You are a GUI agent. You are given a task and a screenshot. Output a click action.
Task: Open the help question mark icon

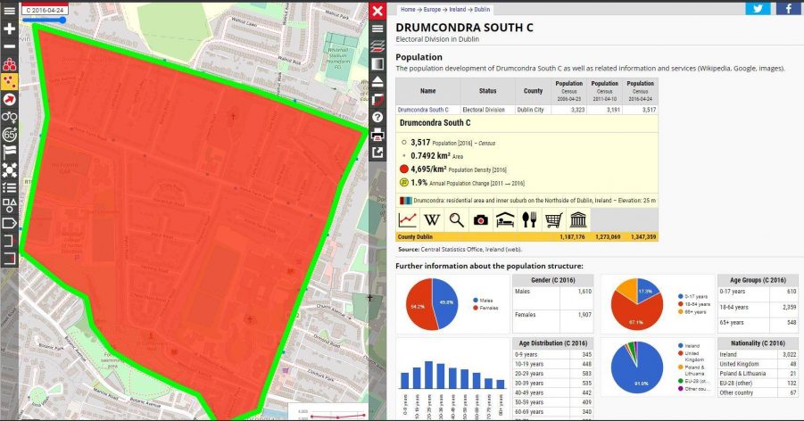pyautogui.click(x=377, y=117)
